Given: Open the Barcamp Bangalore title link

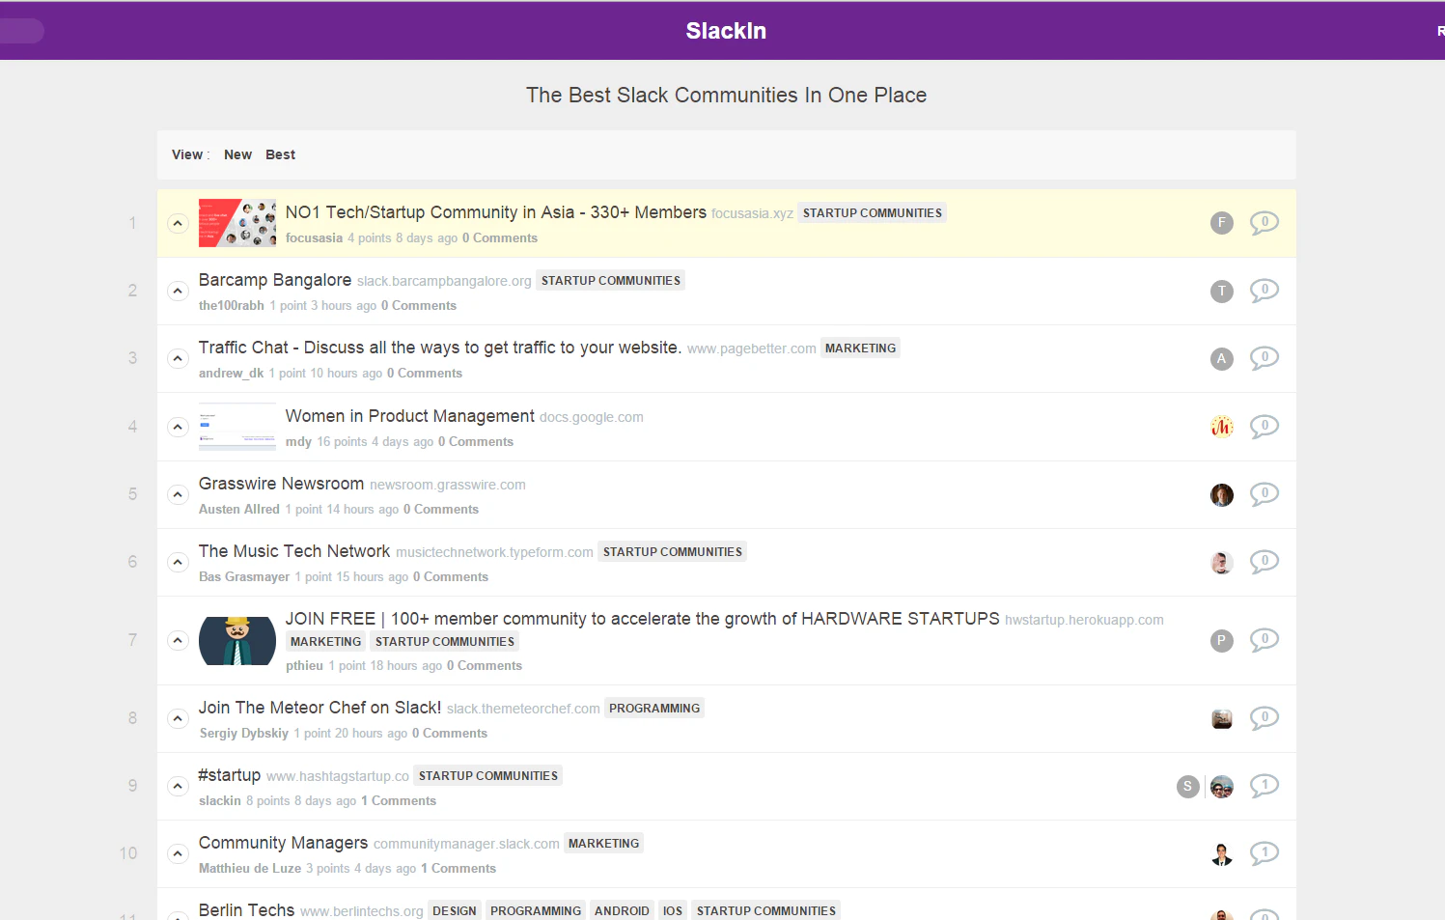Looking at the screenshot, I should pyautogui.click(x=275, y=280).
